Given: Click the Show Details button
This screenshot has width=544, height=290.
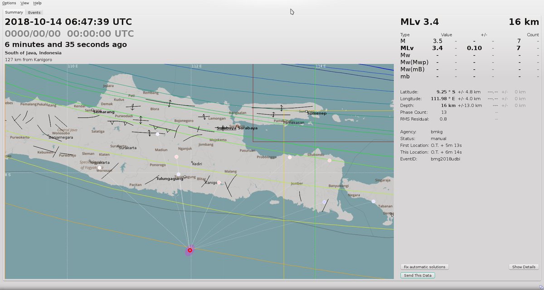Looking at the screenshot, I should point(524,267).
